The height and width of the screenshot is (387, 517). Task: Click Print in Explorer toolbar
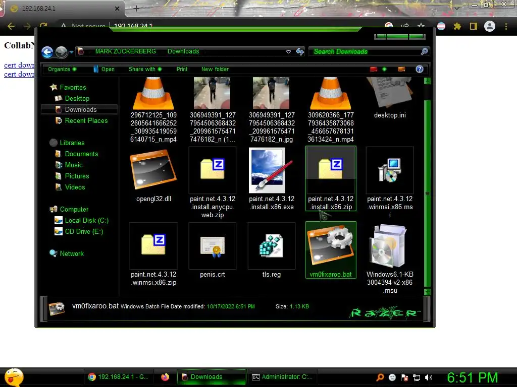pos(182,69)
